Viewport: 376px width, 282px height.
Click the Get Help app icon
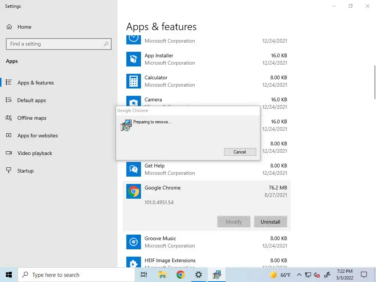134,169
